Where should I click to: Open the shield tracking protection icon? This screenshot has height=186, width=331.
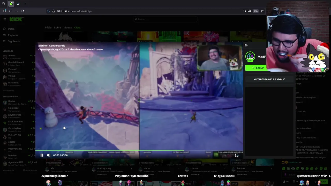(x=49, y=11)
